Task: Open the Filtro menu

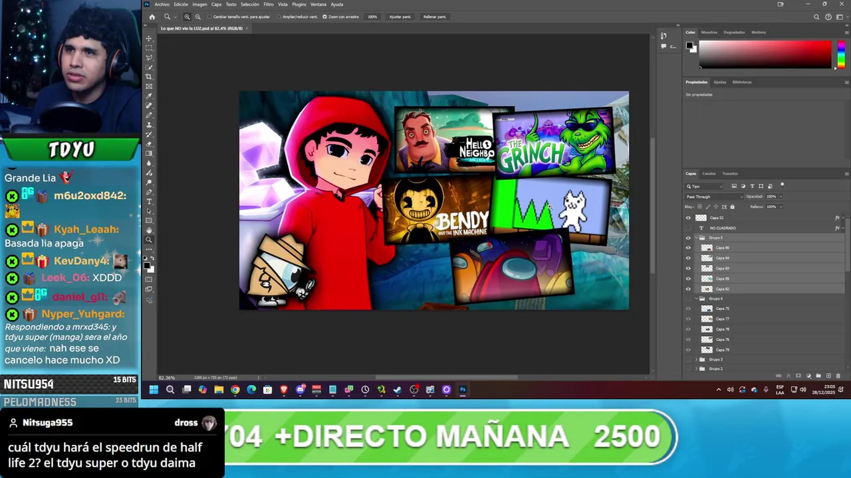Action: [x=269, y=5]
